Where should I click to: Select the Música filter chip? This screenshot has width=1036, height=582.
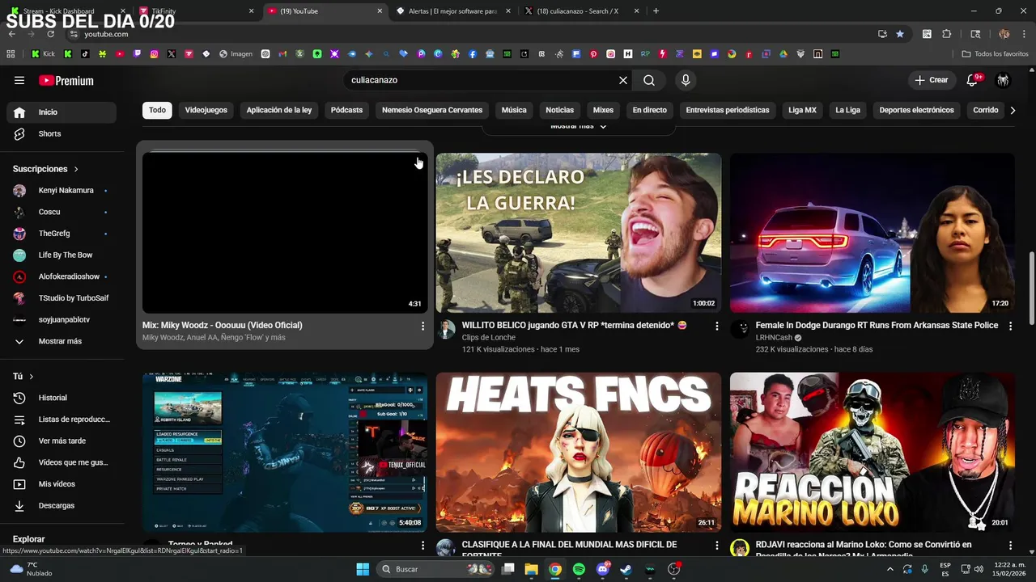point(514,110)
